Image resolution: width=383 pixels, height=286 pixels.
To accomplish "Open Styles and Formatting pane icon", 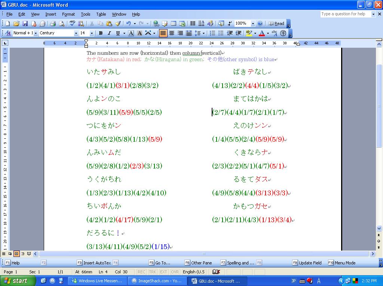I will click(7, 33).
